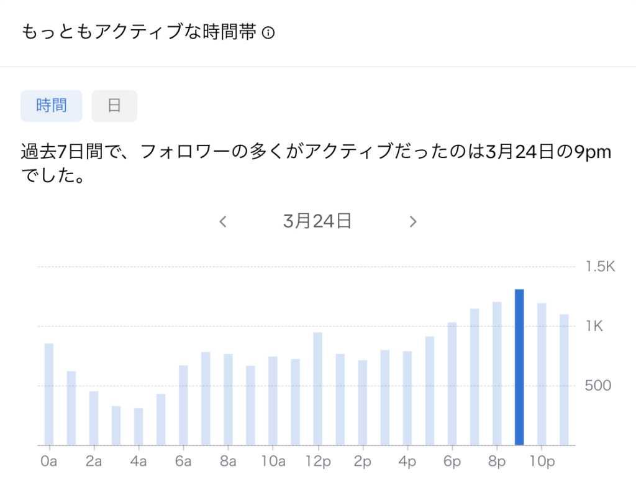Click the 4p bar in the chart

407,398
